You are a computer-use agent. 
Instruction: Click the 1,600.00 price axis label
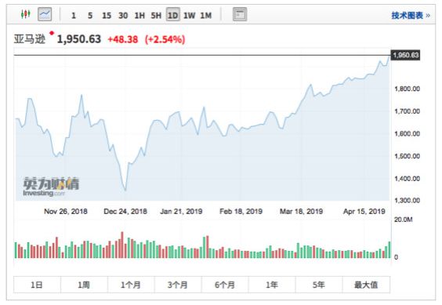click(407, 134)
